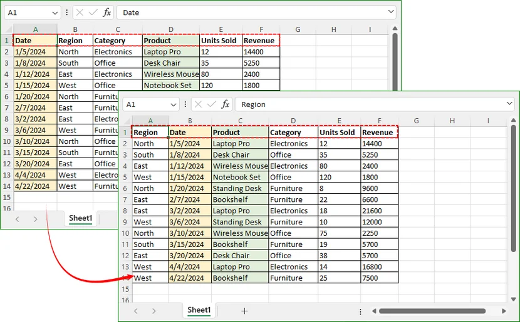Click previous sheet arrow in back window
The image size is (520, 322).
[x=18, y=219]
